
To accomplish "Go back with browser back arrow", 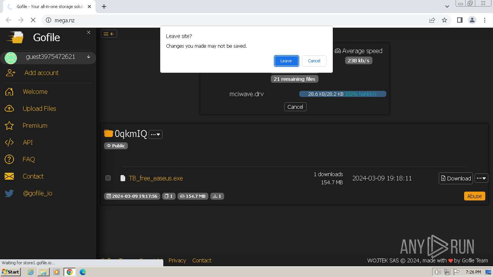I will click(8, 20).
